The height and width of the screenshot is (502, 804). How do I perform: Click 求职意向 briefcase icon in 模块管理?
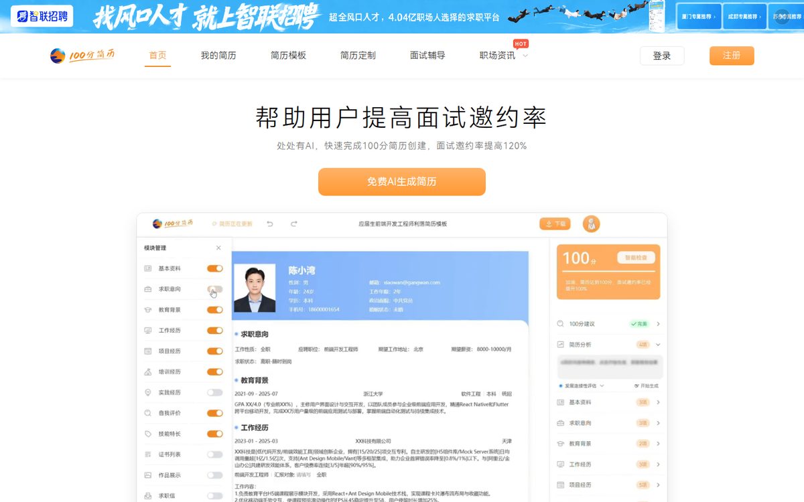tap(148, 289)
